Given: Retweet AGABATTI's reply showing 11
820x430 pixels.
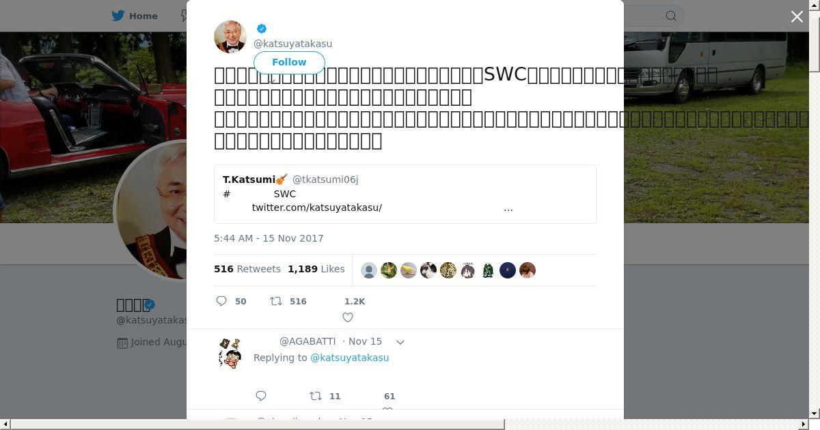Looking at the screenshot, I should [x=316, y=396].
